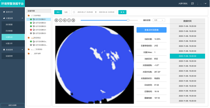Click the play button in playback controls
210x108 pixels.
(65, 20)
